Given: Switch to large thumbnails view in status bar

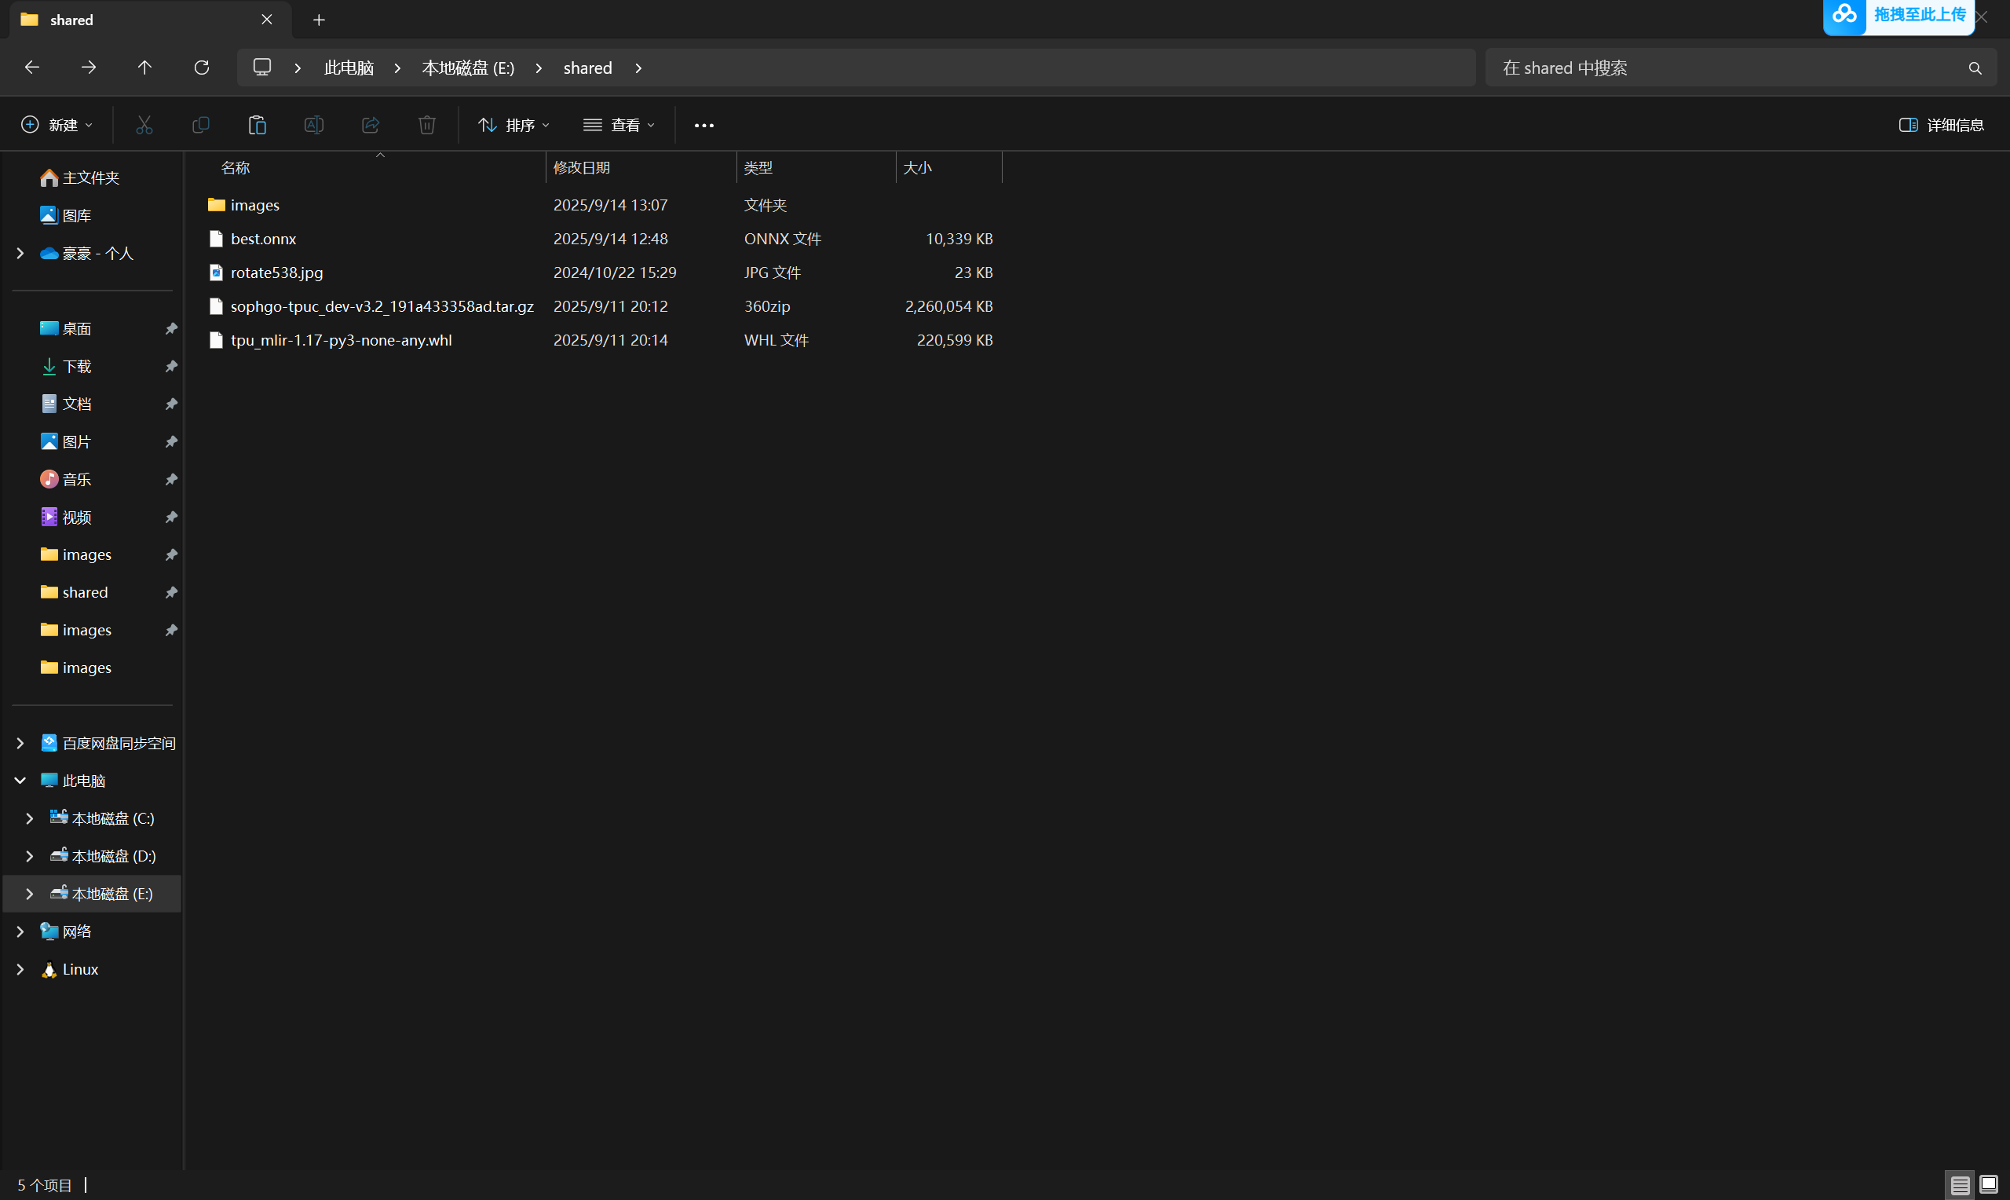Looking at the screenshot, I should [1989, 1184].
